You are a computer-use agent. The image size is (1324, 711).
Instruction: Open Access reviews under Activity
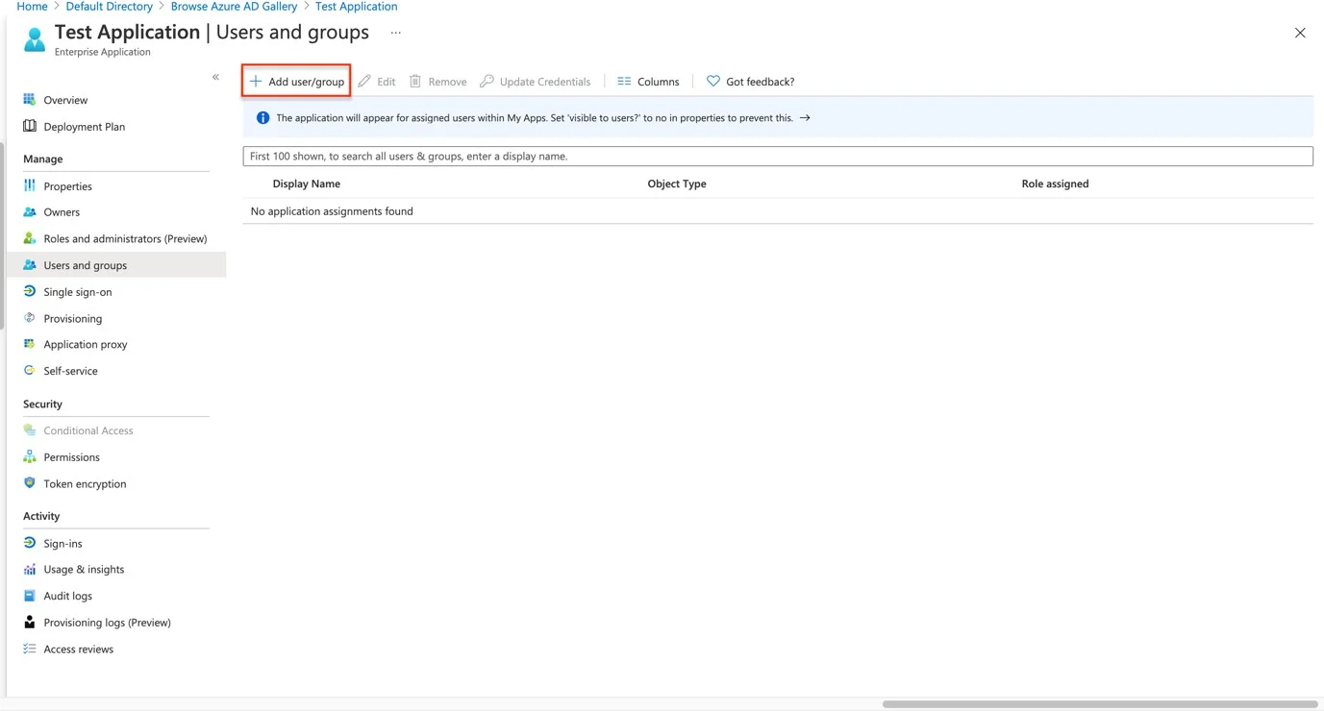[79, 650]
